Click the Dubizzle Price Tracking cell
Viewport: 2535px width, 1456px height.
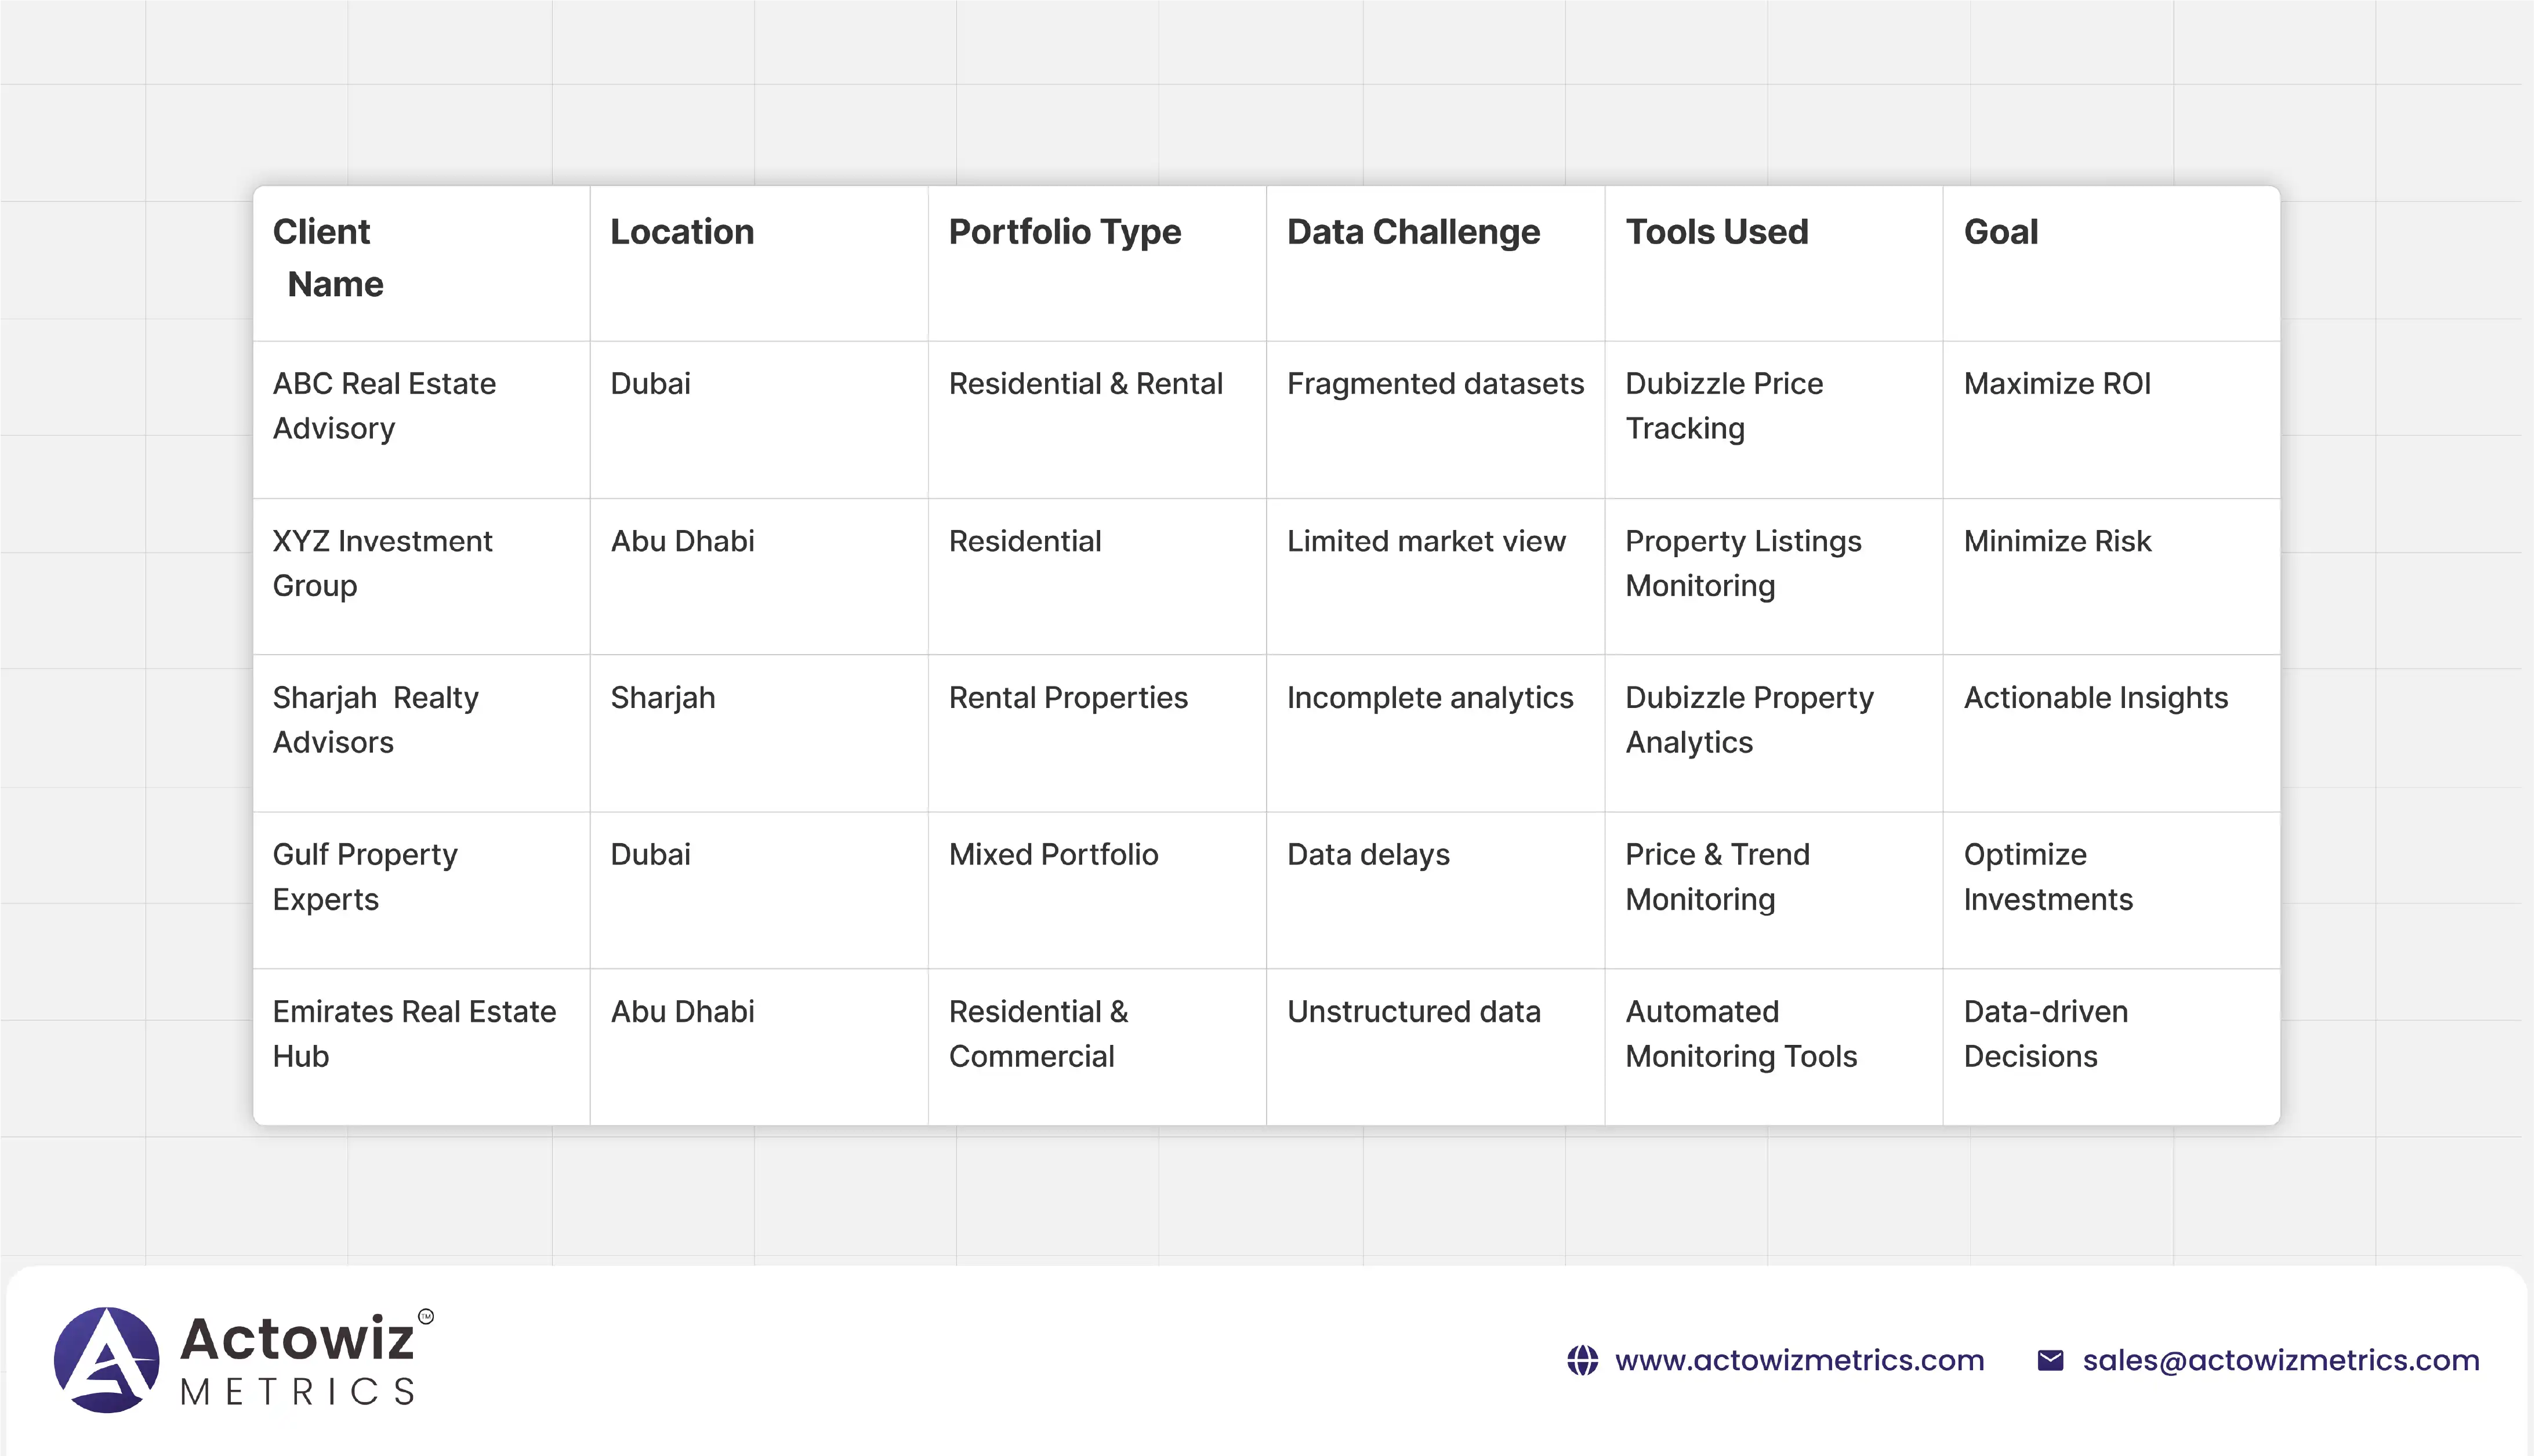[x=1724, y=406]
